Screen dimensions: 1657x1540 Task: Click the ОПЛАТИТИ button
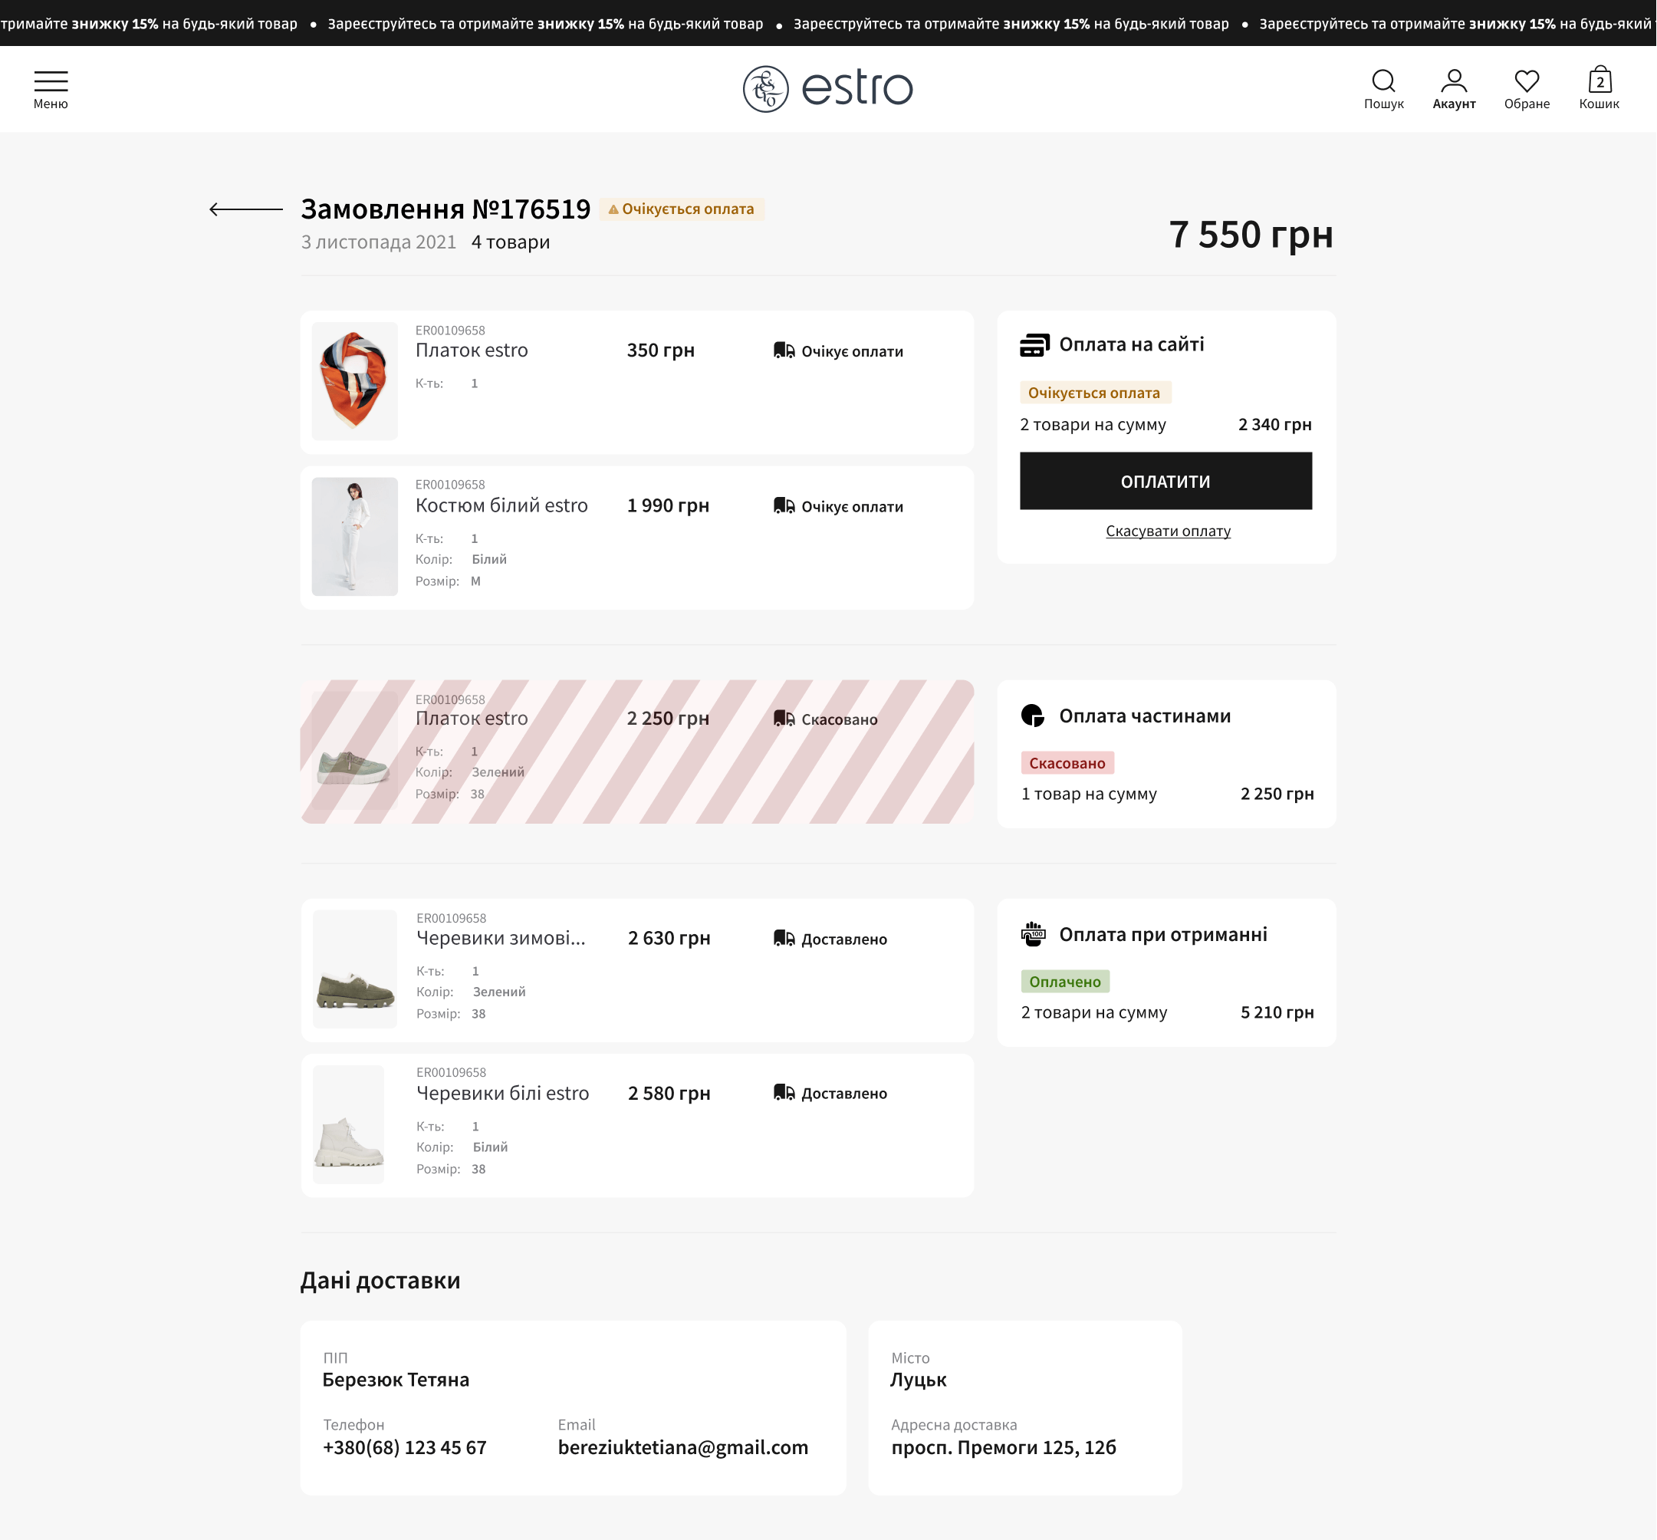1165,481
